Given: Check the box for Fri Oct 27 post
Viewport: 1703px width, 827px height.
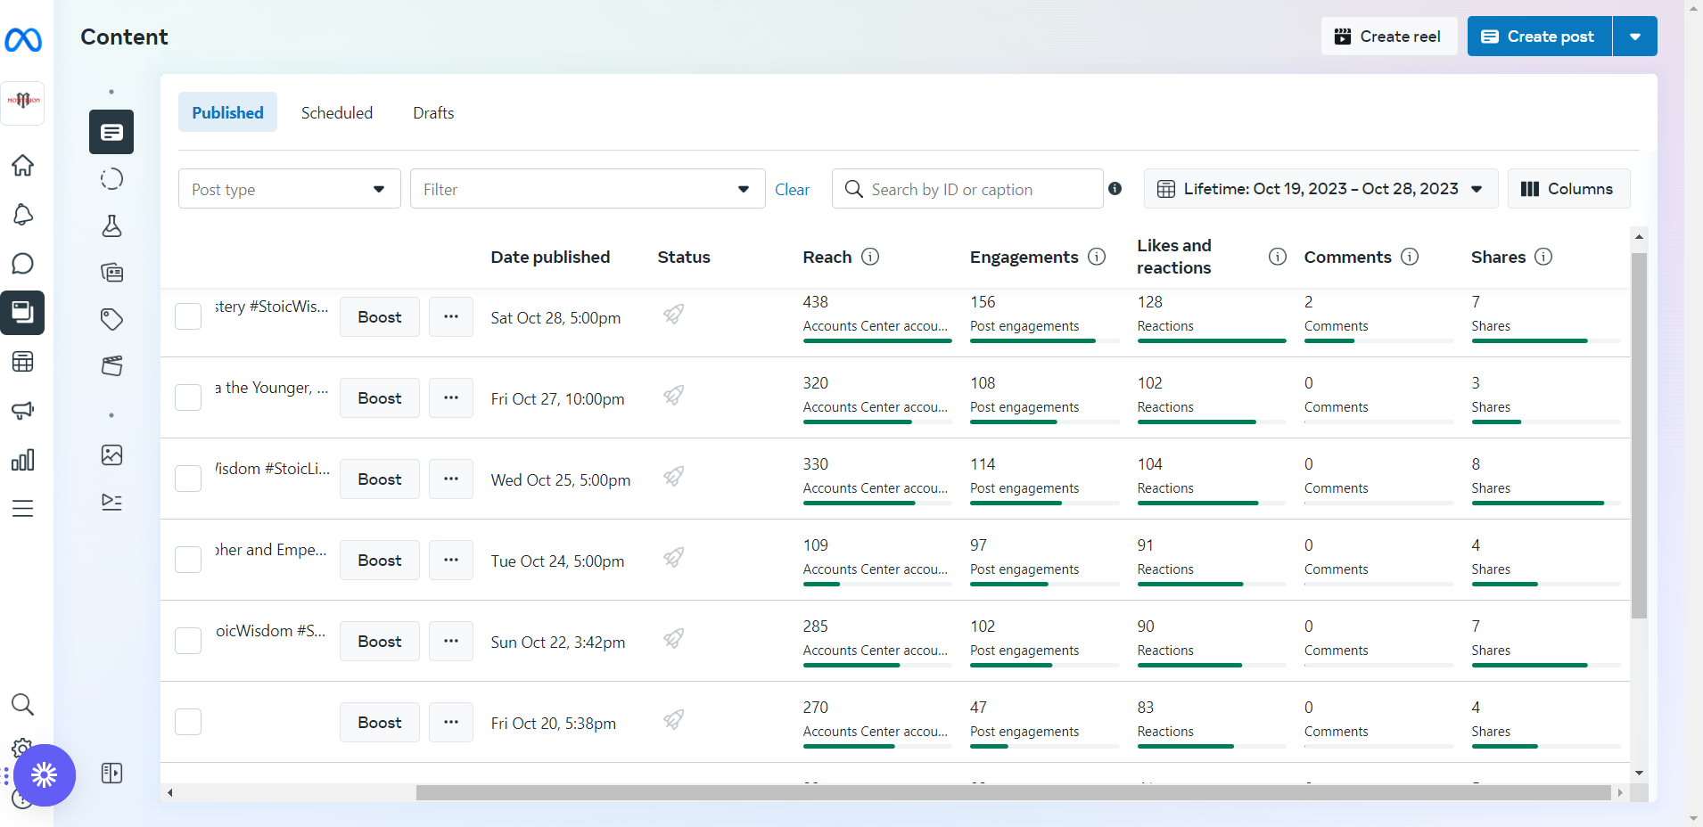Looking at the screenshot, I should pos(188,397).
